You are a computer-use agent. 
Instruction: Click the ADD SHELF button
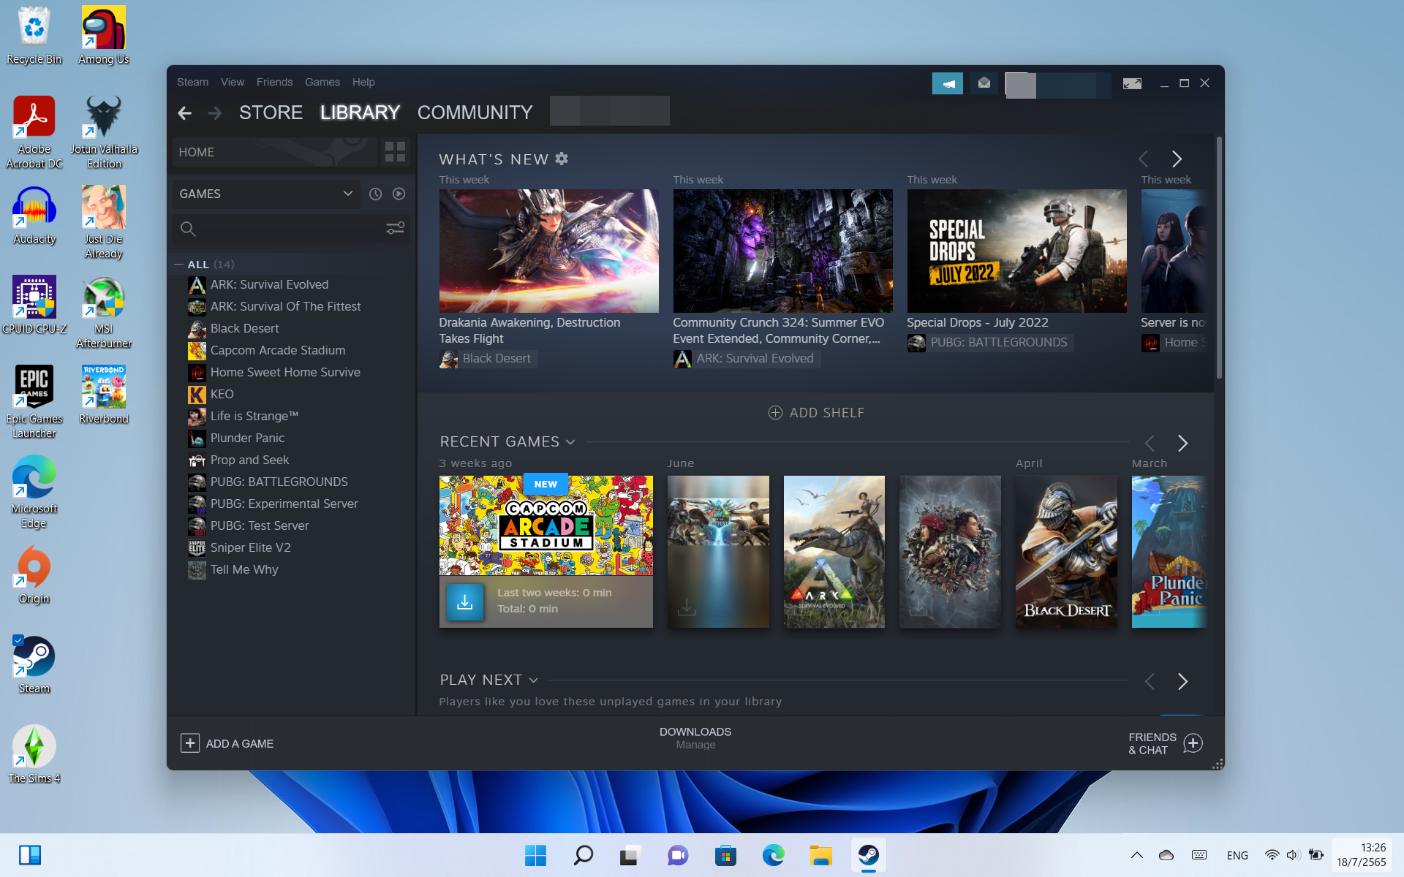pos(816,413)
